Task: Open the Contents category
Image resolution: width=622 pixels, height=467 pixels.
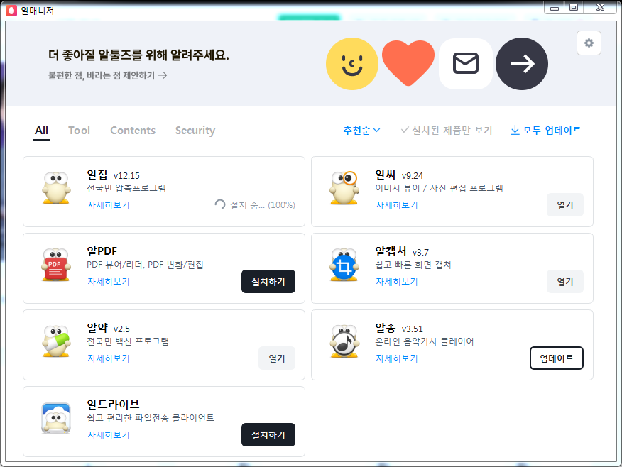Action: point(133,131)
